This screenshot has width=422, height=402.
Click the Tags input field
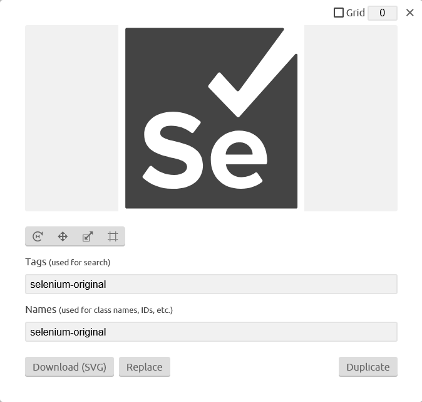coord(211,284)
